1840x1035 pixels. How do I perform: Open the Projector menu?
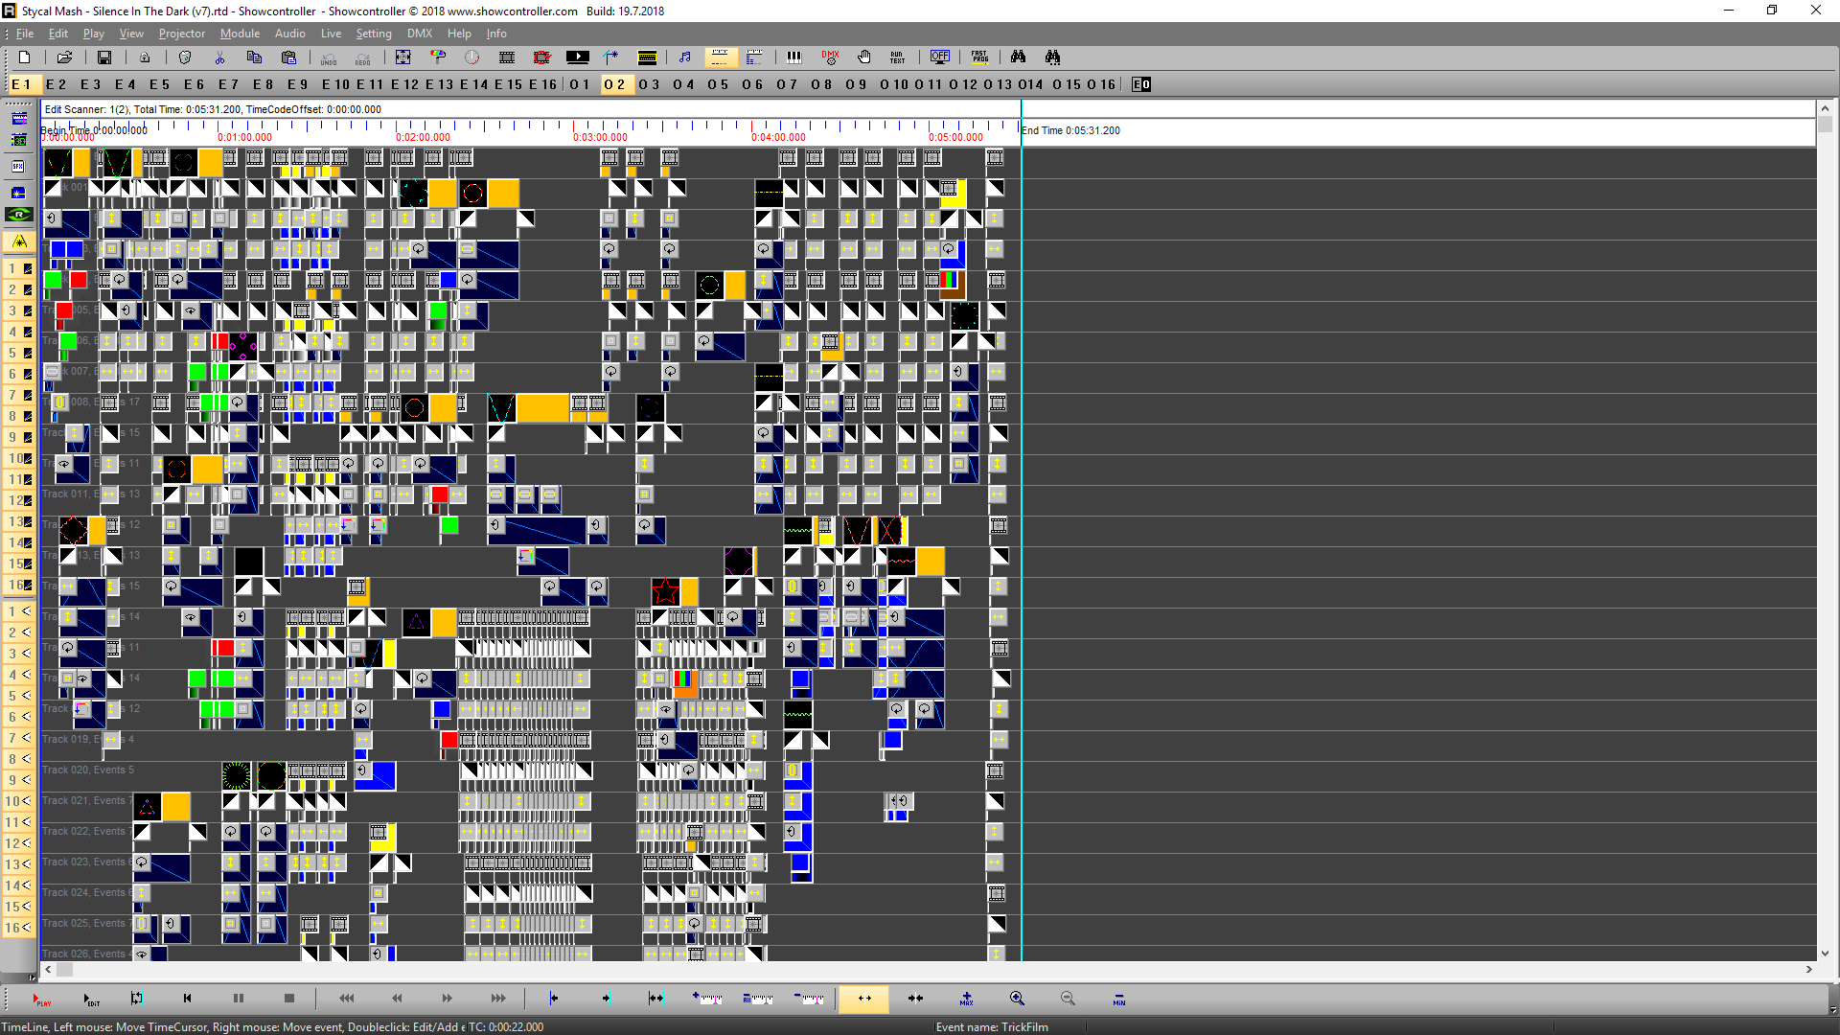point(181,34)
